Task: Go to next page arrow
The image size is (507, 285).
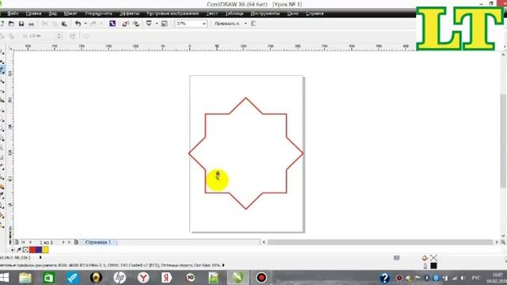Action: 63,242
